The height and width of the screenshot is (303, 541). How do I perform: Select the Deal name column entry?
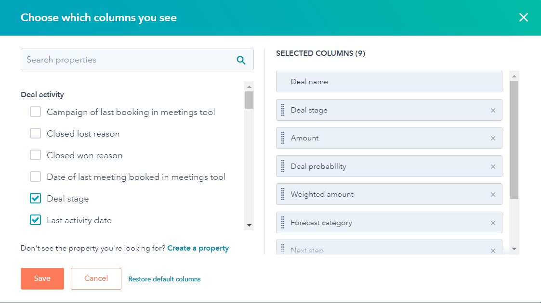coord(389,81)
